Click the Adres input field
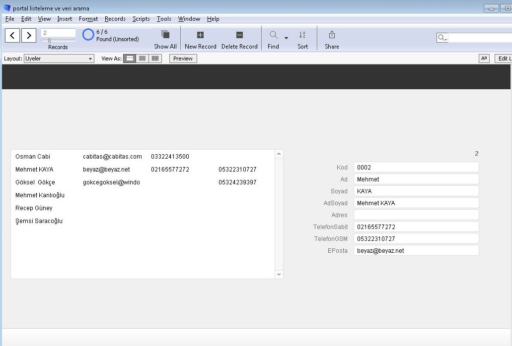 coord(416,215)
